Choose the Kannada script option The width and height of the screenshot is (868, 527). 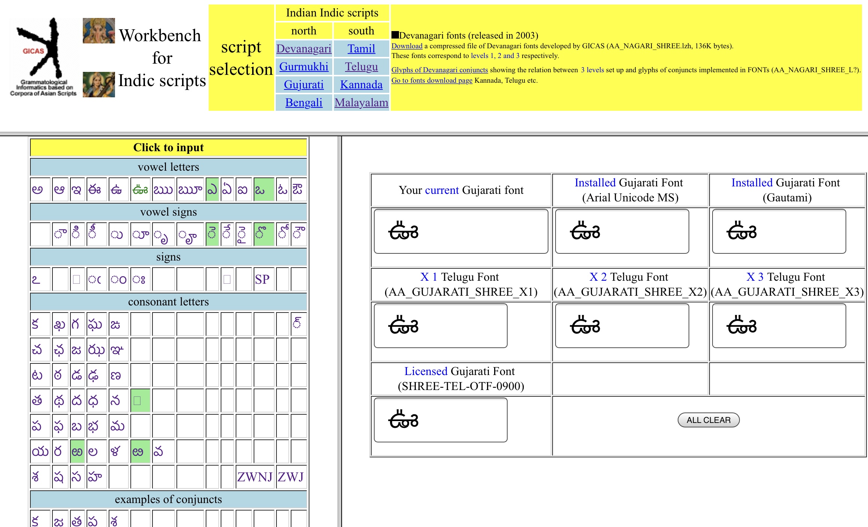point(361,85)
